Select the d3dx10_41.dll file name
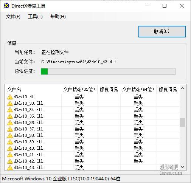Screen dimensions: 191x183 (x=28, y=155)
